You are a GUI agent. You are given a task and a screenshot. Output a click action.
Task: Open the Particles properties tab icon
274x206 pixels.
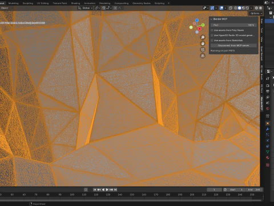point(268,134)
